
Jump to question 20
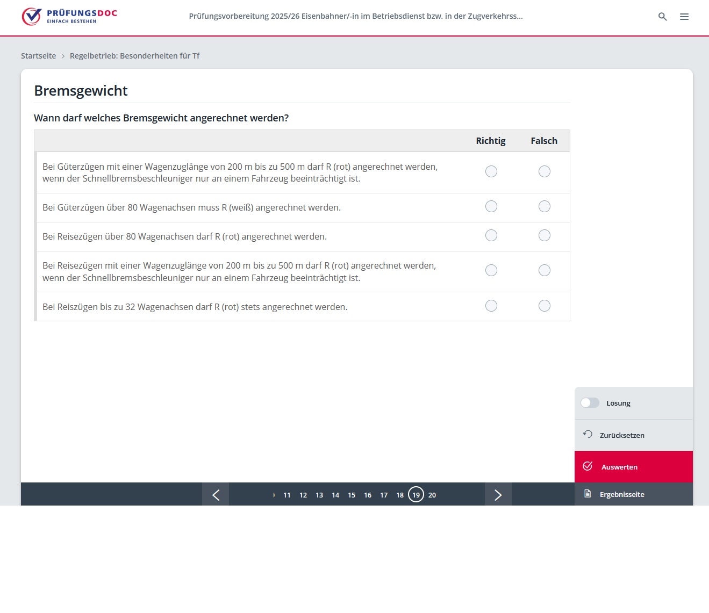[x=432, y=495]
